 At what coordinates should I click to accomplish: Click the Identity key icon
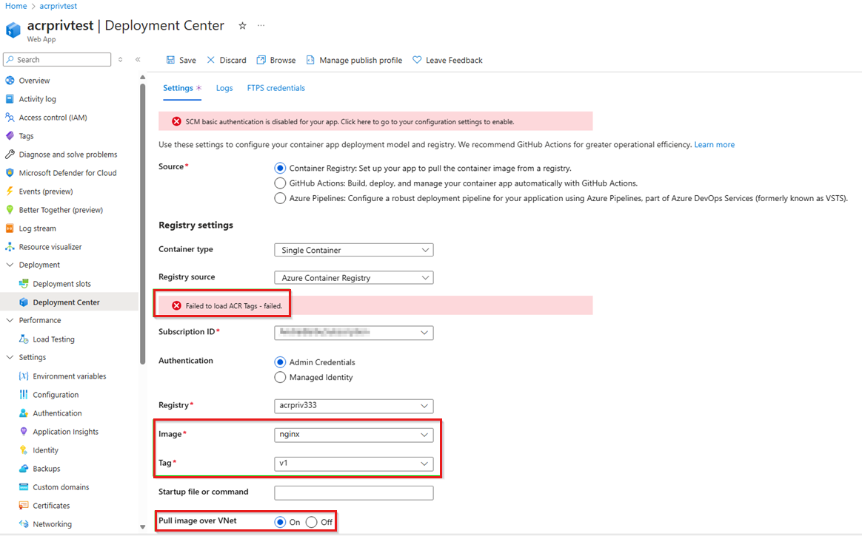coord(24,450)
